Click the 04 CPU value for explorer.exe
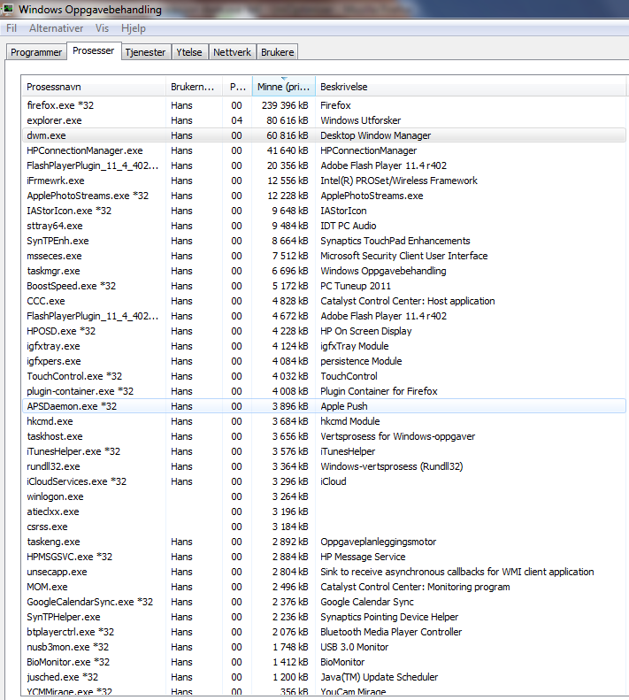 click(236, 120)
